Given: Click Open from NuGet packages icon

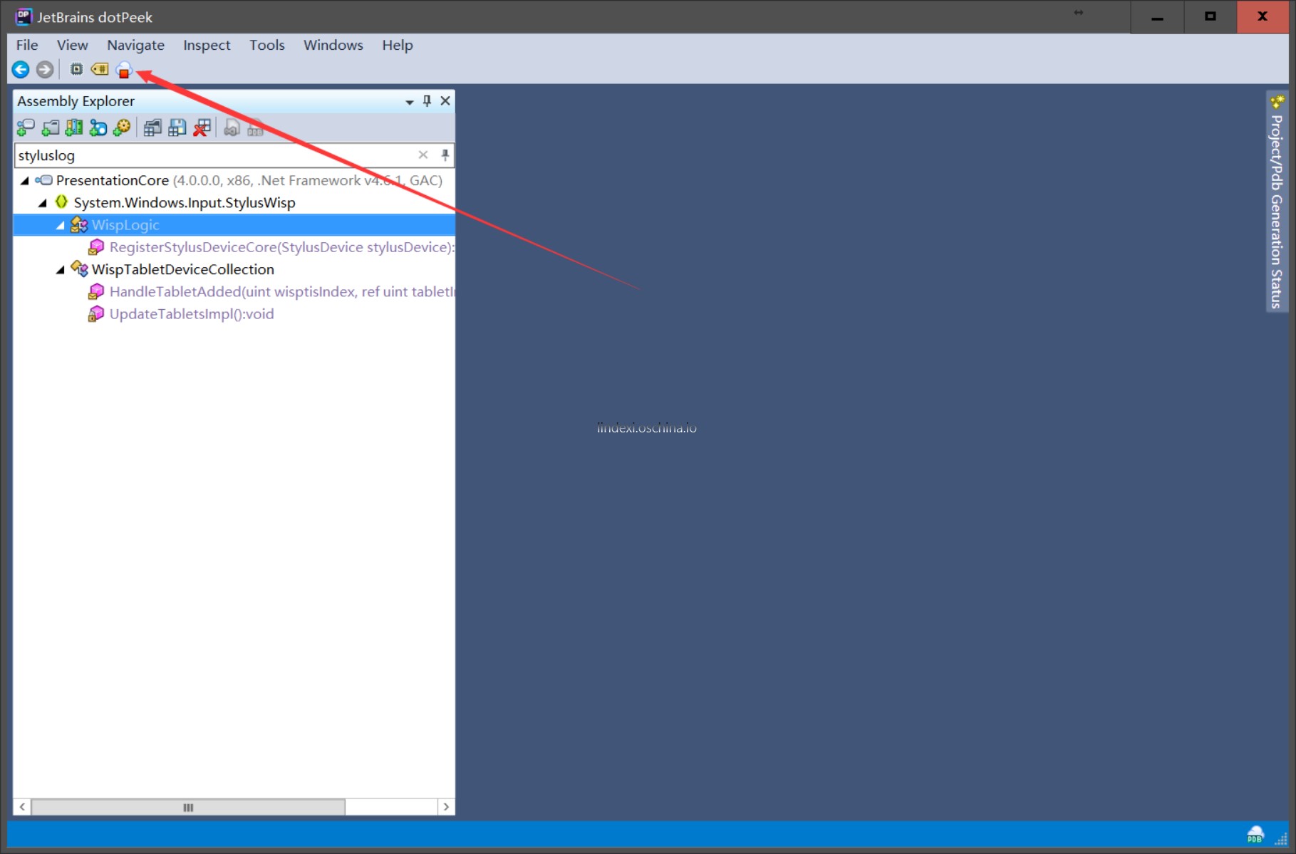Looking at the screenshot, I should click(x=98, y=128).
